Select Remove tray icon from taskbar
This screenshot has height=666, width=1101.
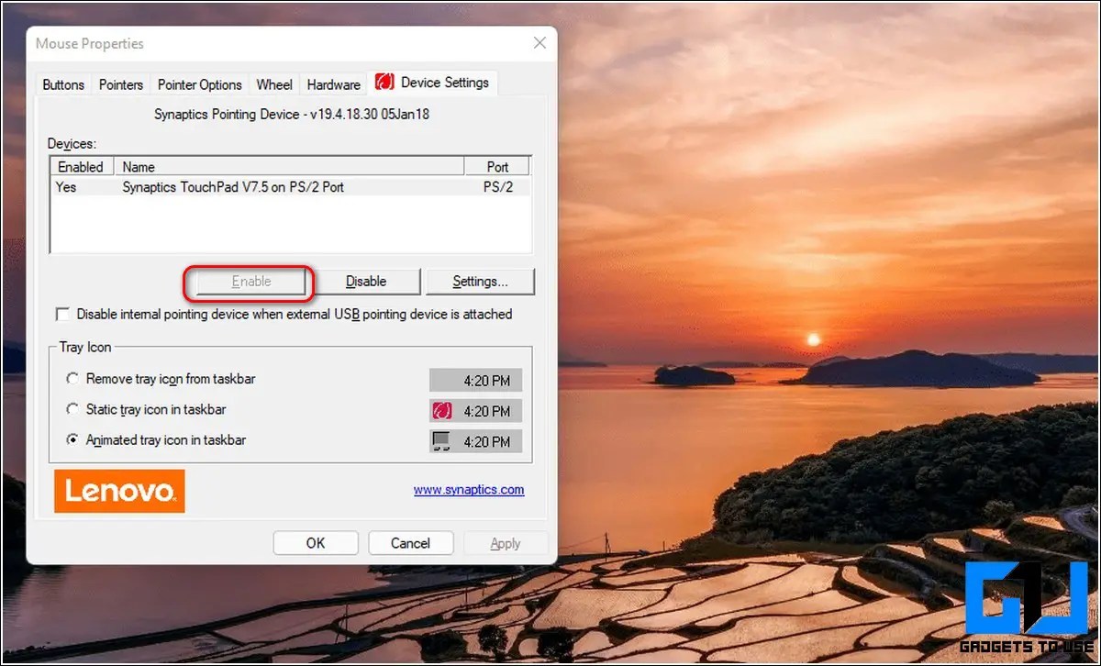[x=72, y=379]
